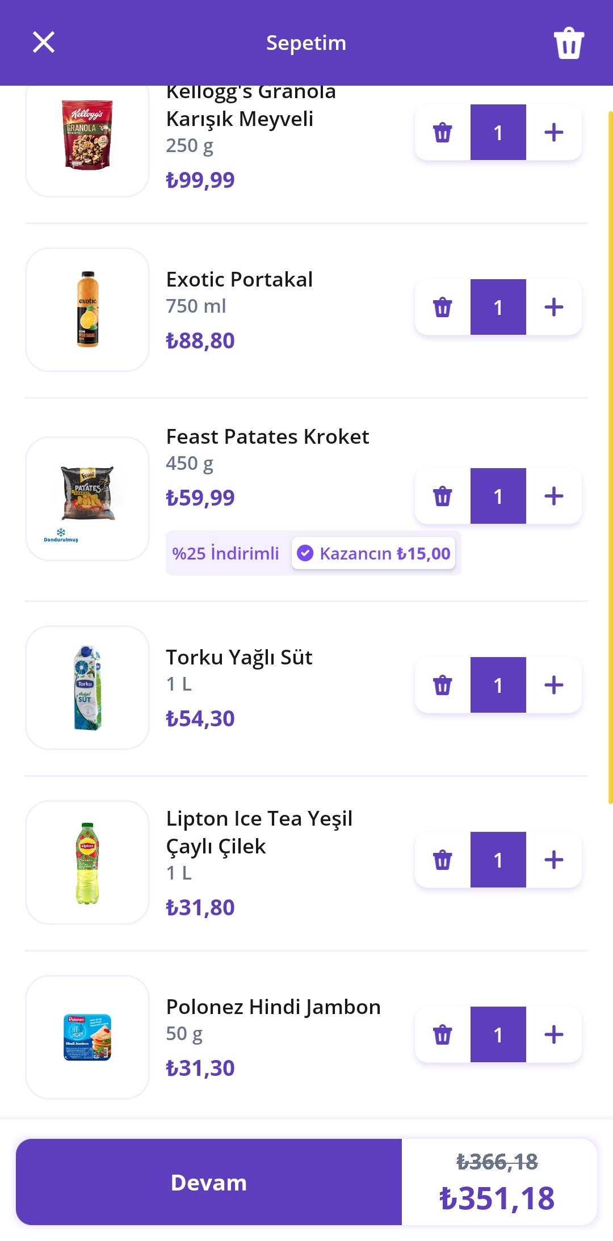Delete Torku Yağlı Süt from cart
Viewport: 613px width, 1241px height.
tap(443, 685)
